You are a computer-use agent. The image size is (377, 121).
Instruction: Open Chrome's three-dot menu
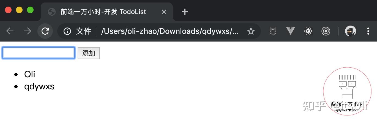(368, 31)
